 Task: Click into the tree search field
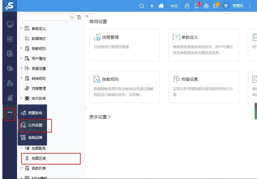click(x=45, y=17)
